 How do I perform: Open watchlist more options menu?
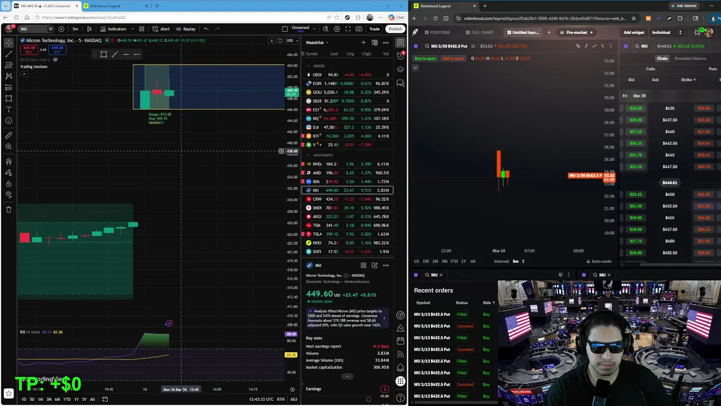(386, 43)
